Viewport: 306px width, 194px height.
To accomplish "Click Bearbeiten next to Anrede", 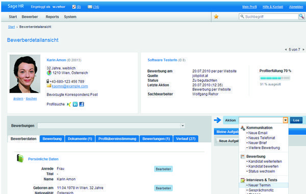I will (x=163, y=169).
